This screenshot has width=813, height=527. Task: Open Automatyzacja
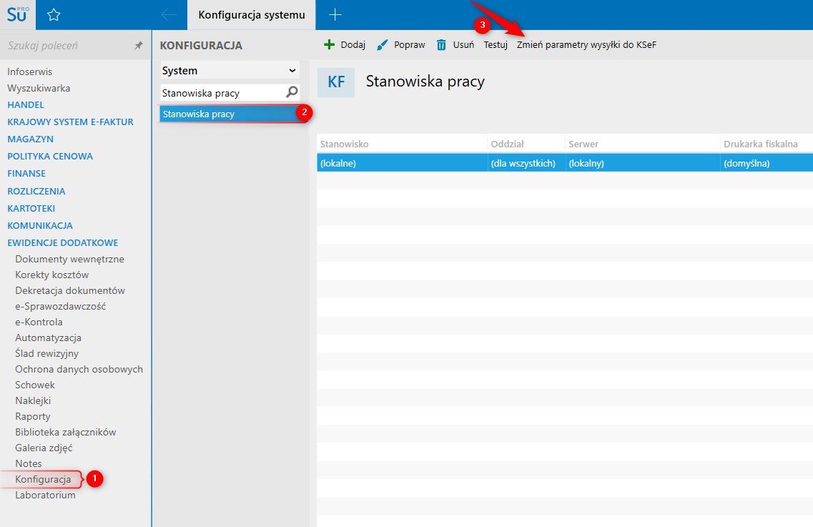pyautogui.click(x=48, y=338)
